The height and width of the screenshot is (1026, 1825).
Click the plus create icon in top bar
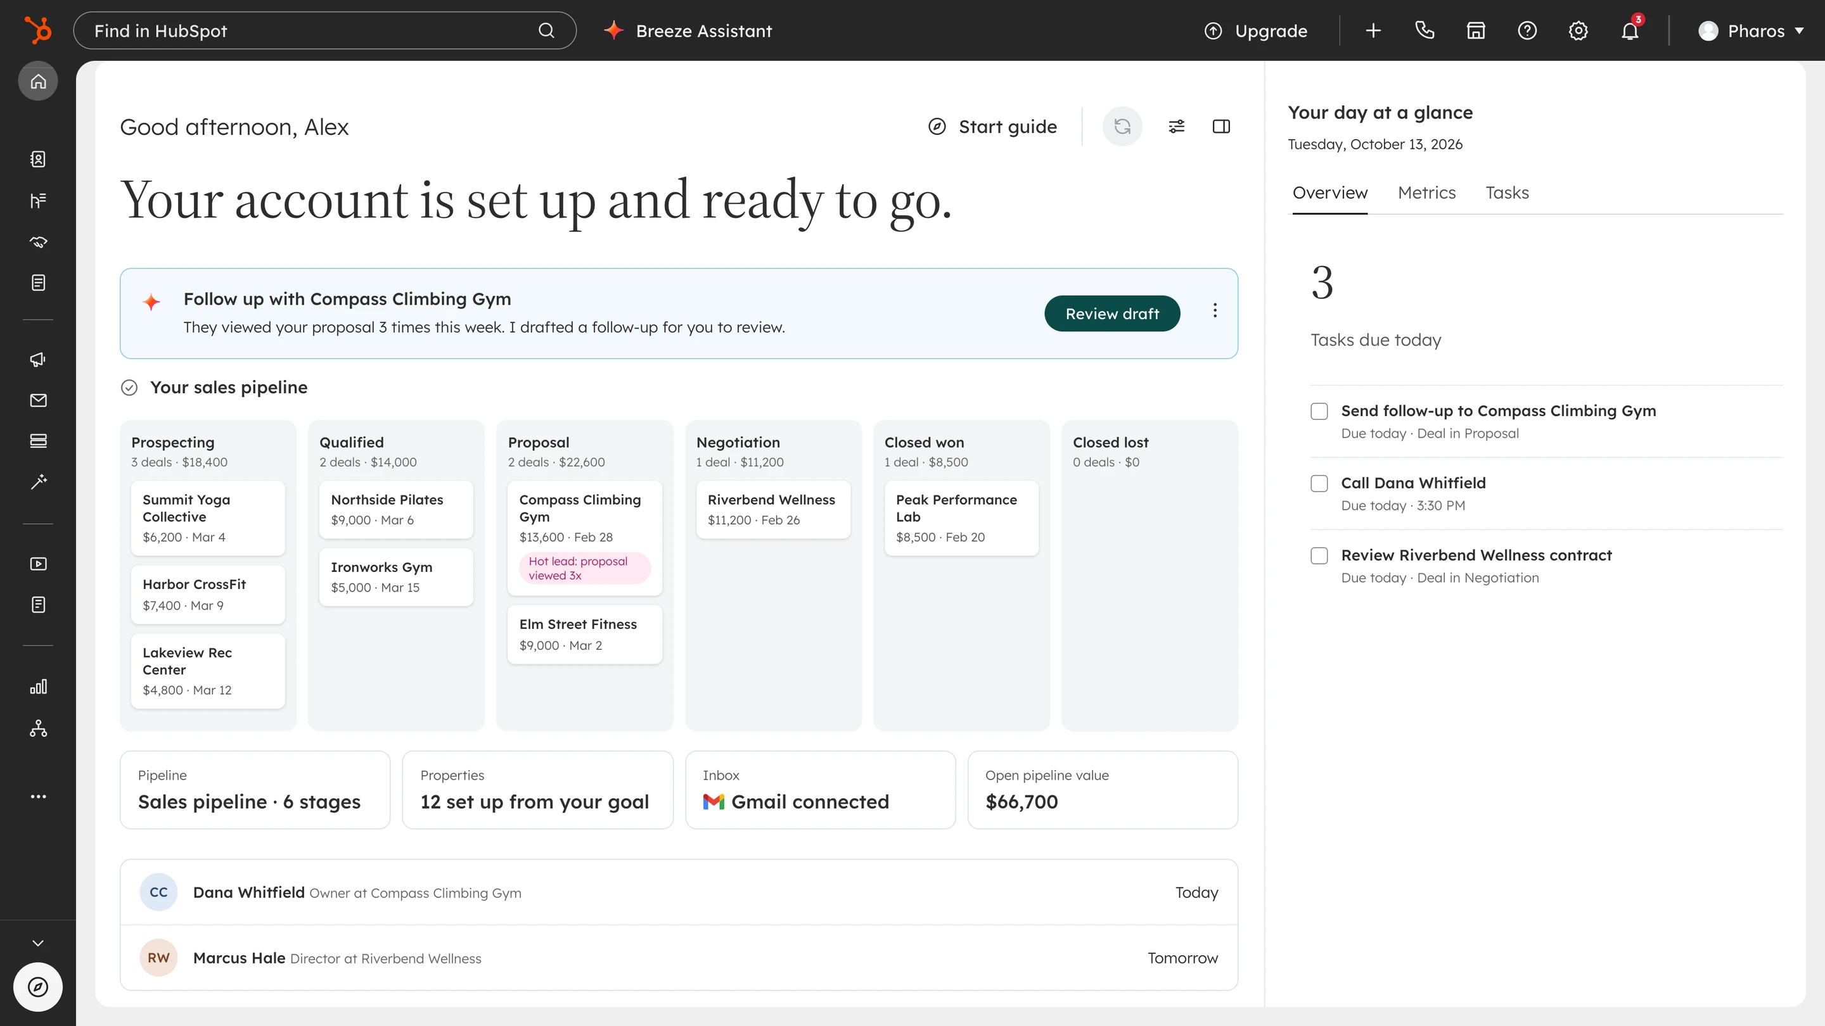pyautogui.click(x=1373, y=30)
